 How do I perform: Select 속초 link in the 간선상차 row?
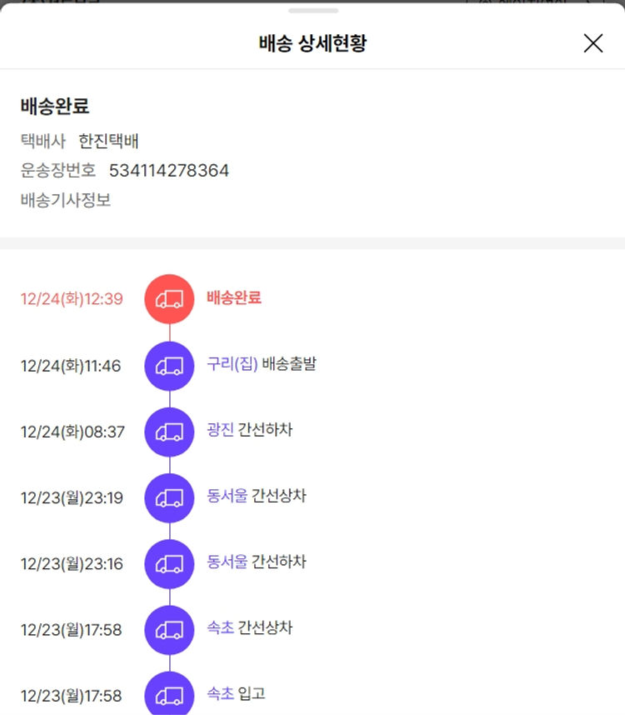pos(220,627)
